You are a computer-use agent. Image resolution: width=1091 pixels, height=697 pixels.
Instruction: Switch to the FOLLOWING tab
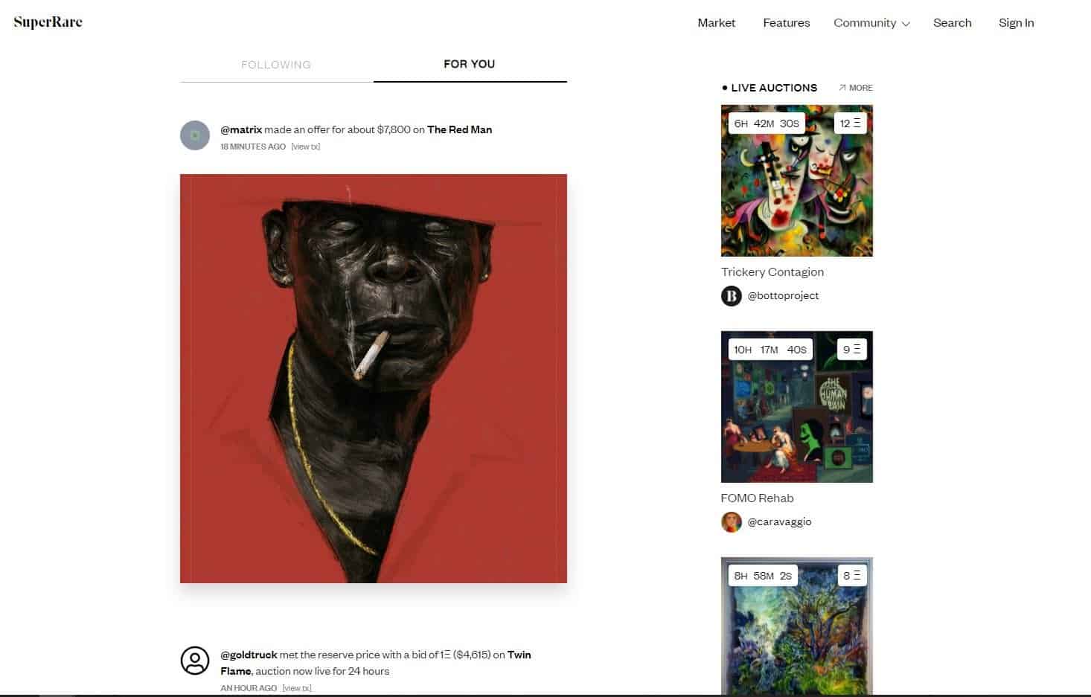pyautogui.click(x=276, y=65)
